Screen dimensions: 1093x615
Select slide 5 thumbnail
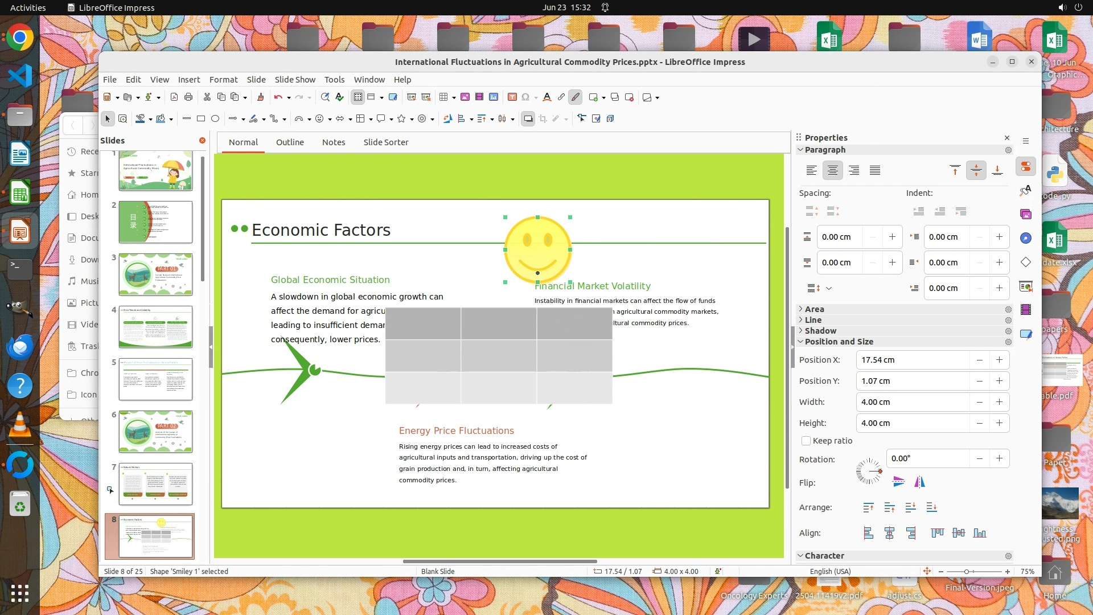155,379
